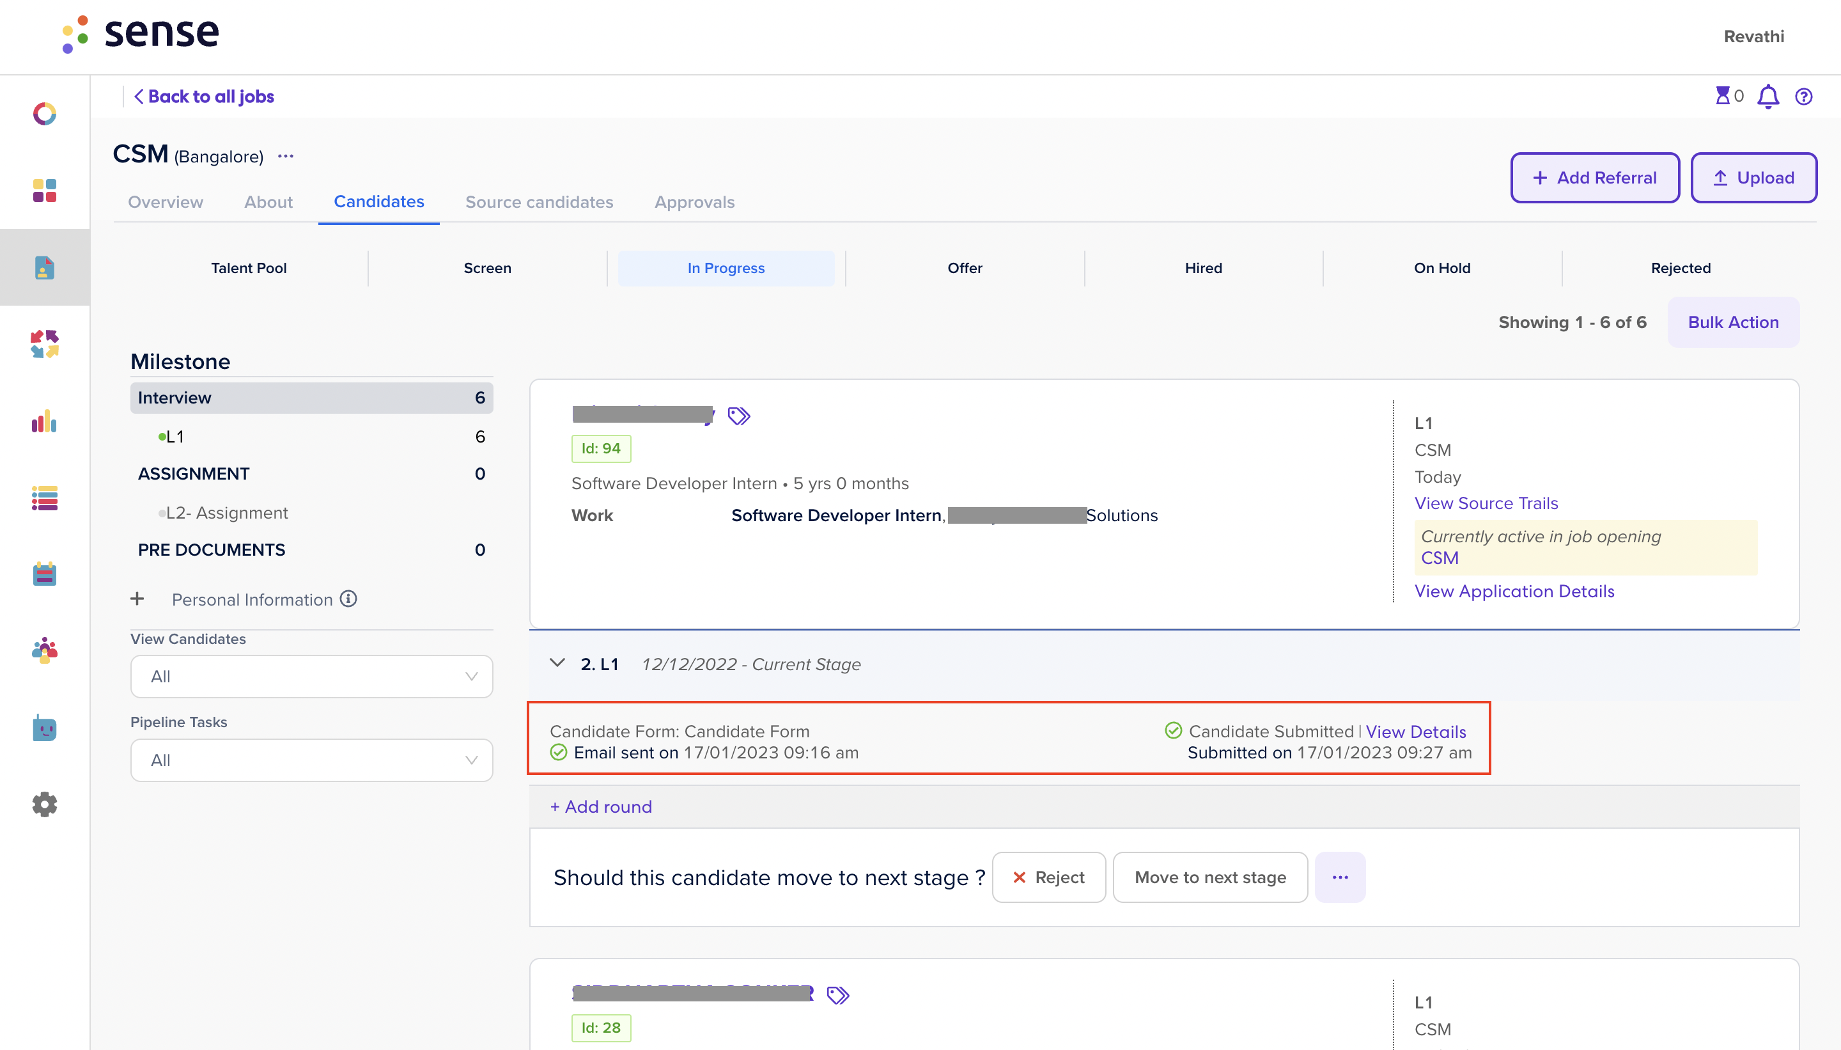
Task: Click the Sense logo
Action: tap(140, 33)
